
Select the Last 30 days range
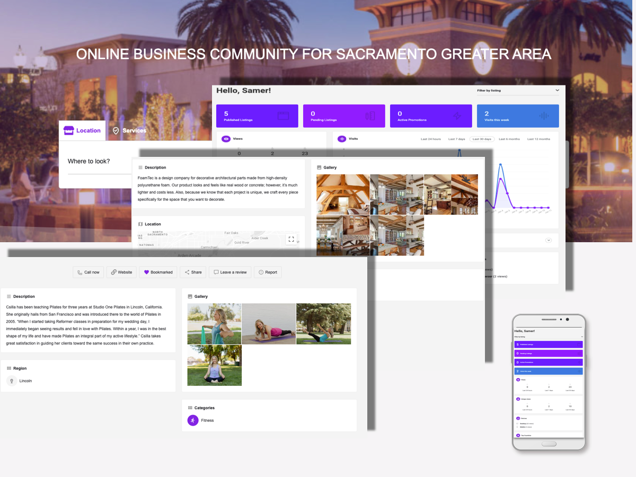coord(482,139)
